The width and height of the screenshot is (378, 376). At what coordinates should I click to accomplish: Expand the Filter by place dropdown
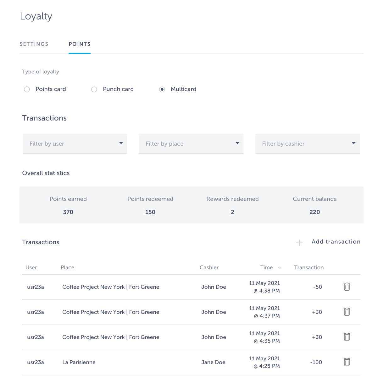point(191,144)
